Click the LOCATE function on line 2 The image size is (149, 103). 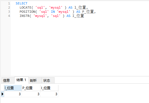point(25,7)
